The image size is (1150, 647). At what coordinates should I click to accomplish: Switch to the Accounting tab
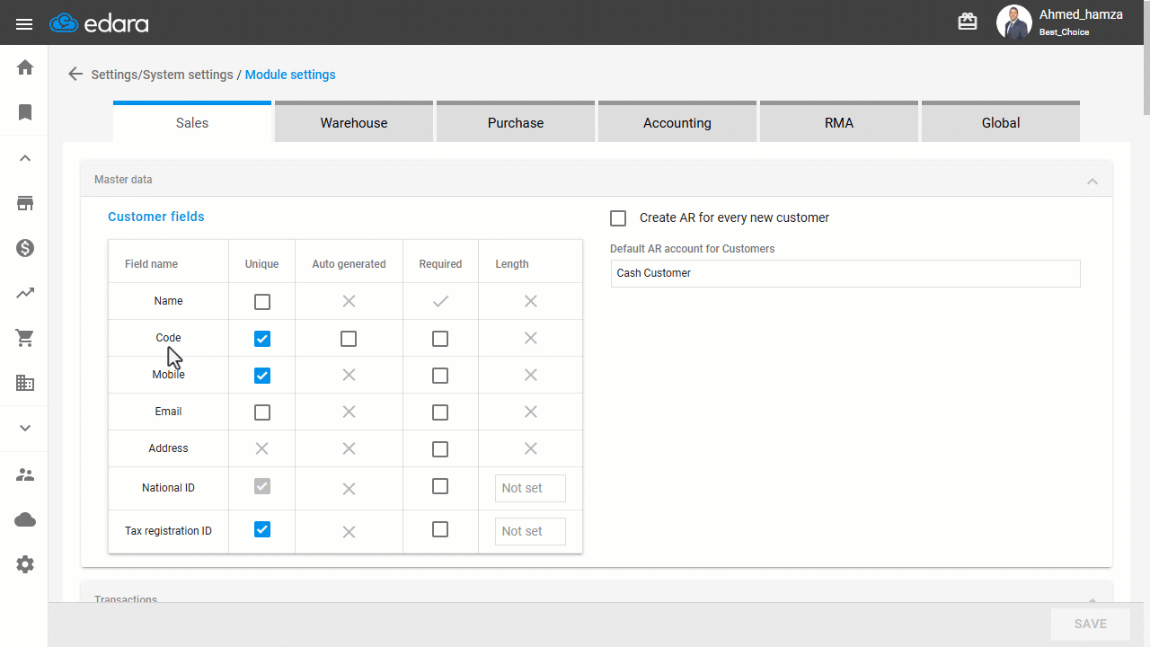[677, 122]
